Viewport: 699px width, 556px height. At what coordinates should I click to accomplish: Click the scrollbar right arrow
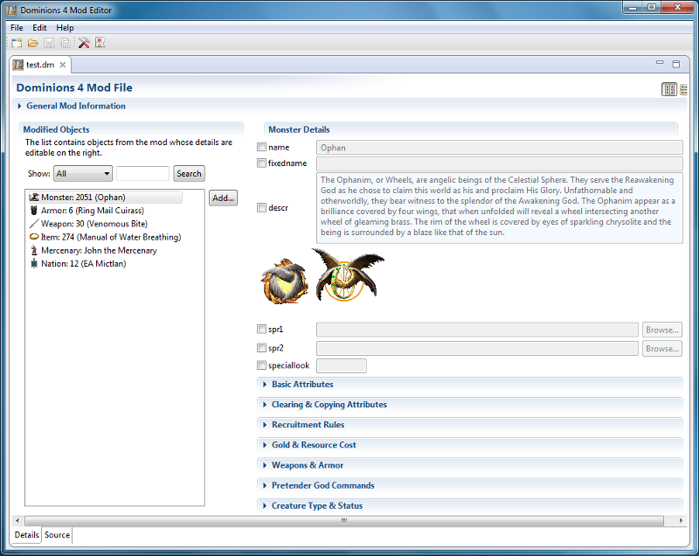click(x=681, y=520)
